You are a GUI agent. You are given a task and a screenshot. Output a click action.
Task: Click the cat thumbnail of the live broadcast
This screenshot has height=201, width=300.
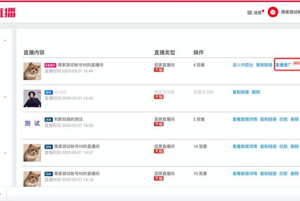pos(32,71)
